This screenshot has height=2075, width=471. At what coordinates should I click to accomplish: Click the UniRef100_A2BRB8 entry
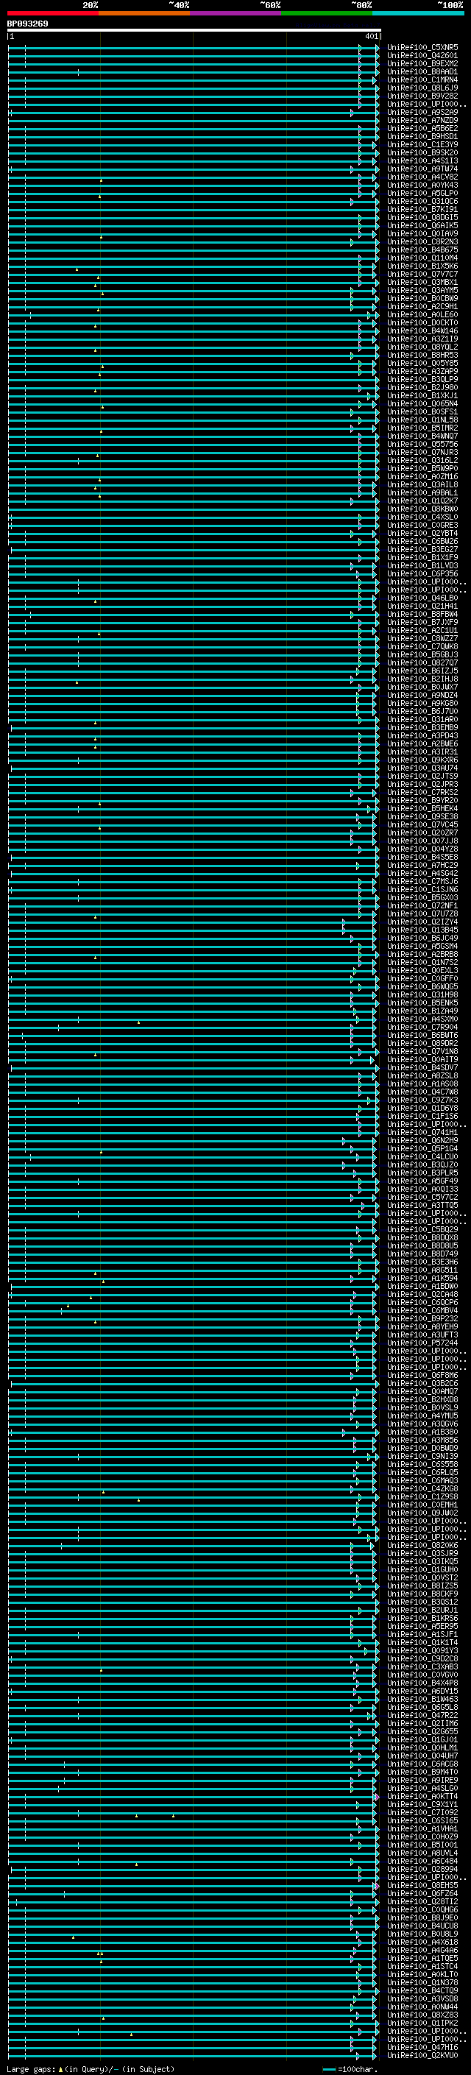(422, 954)
